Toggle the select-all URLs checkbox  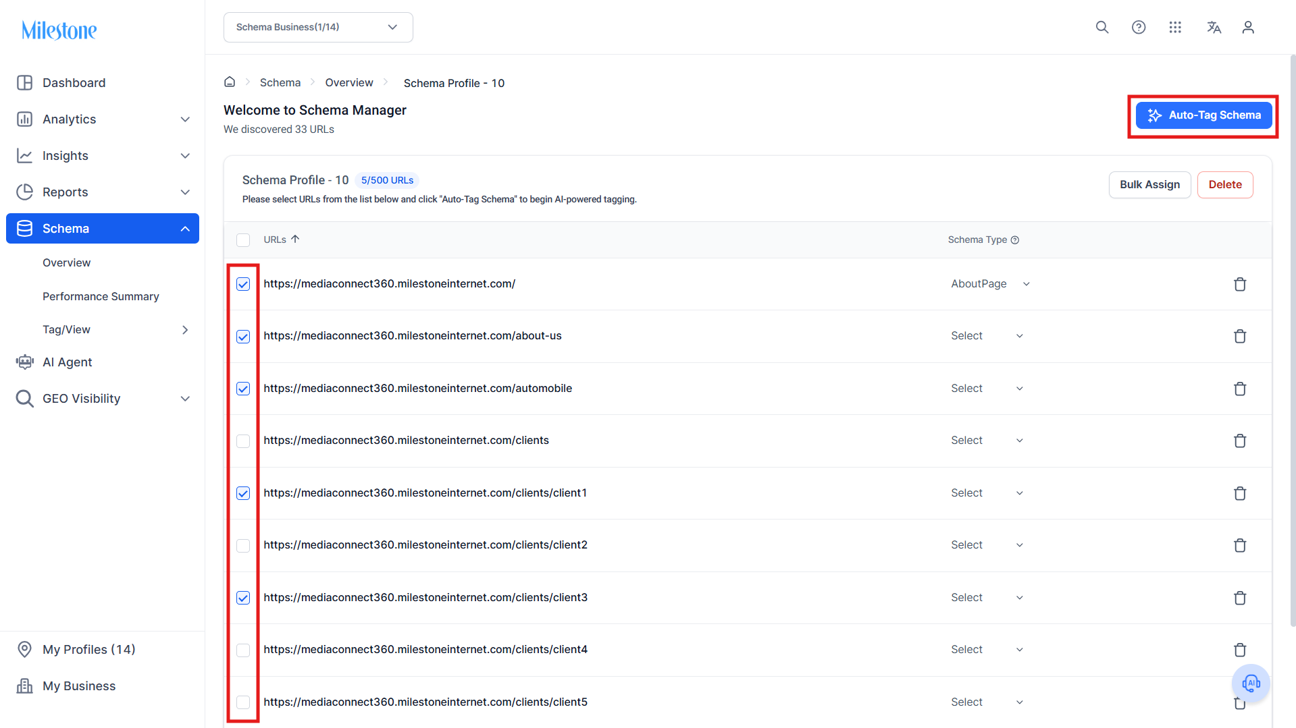click(243, 240)
